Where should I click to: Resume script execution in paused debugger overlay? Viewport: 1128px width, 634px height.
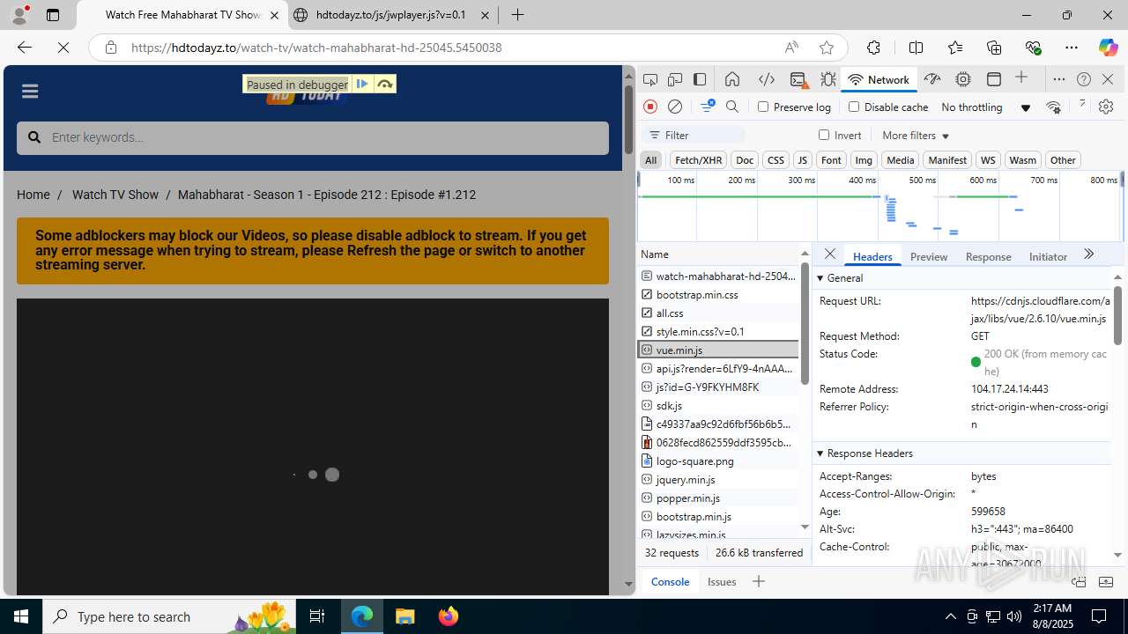click(362, 84)
